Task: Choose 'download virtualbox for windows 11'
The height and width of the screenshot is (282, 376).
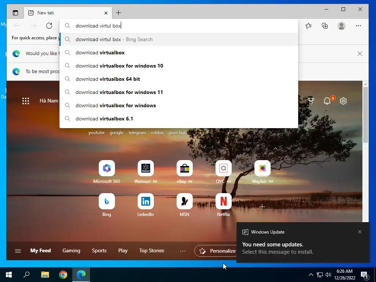Action: pyautogui.click(x=179, y=92)
